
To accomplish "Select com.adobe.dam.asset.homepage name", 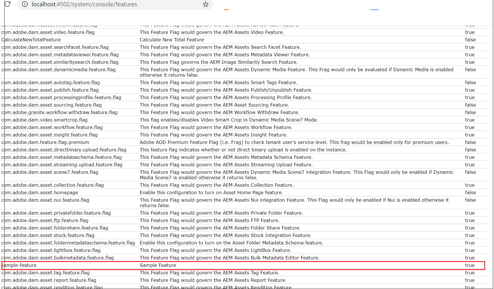I will 40,192.
